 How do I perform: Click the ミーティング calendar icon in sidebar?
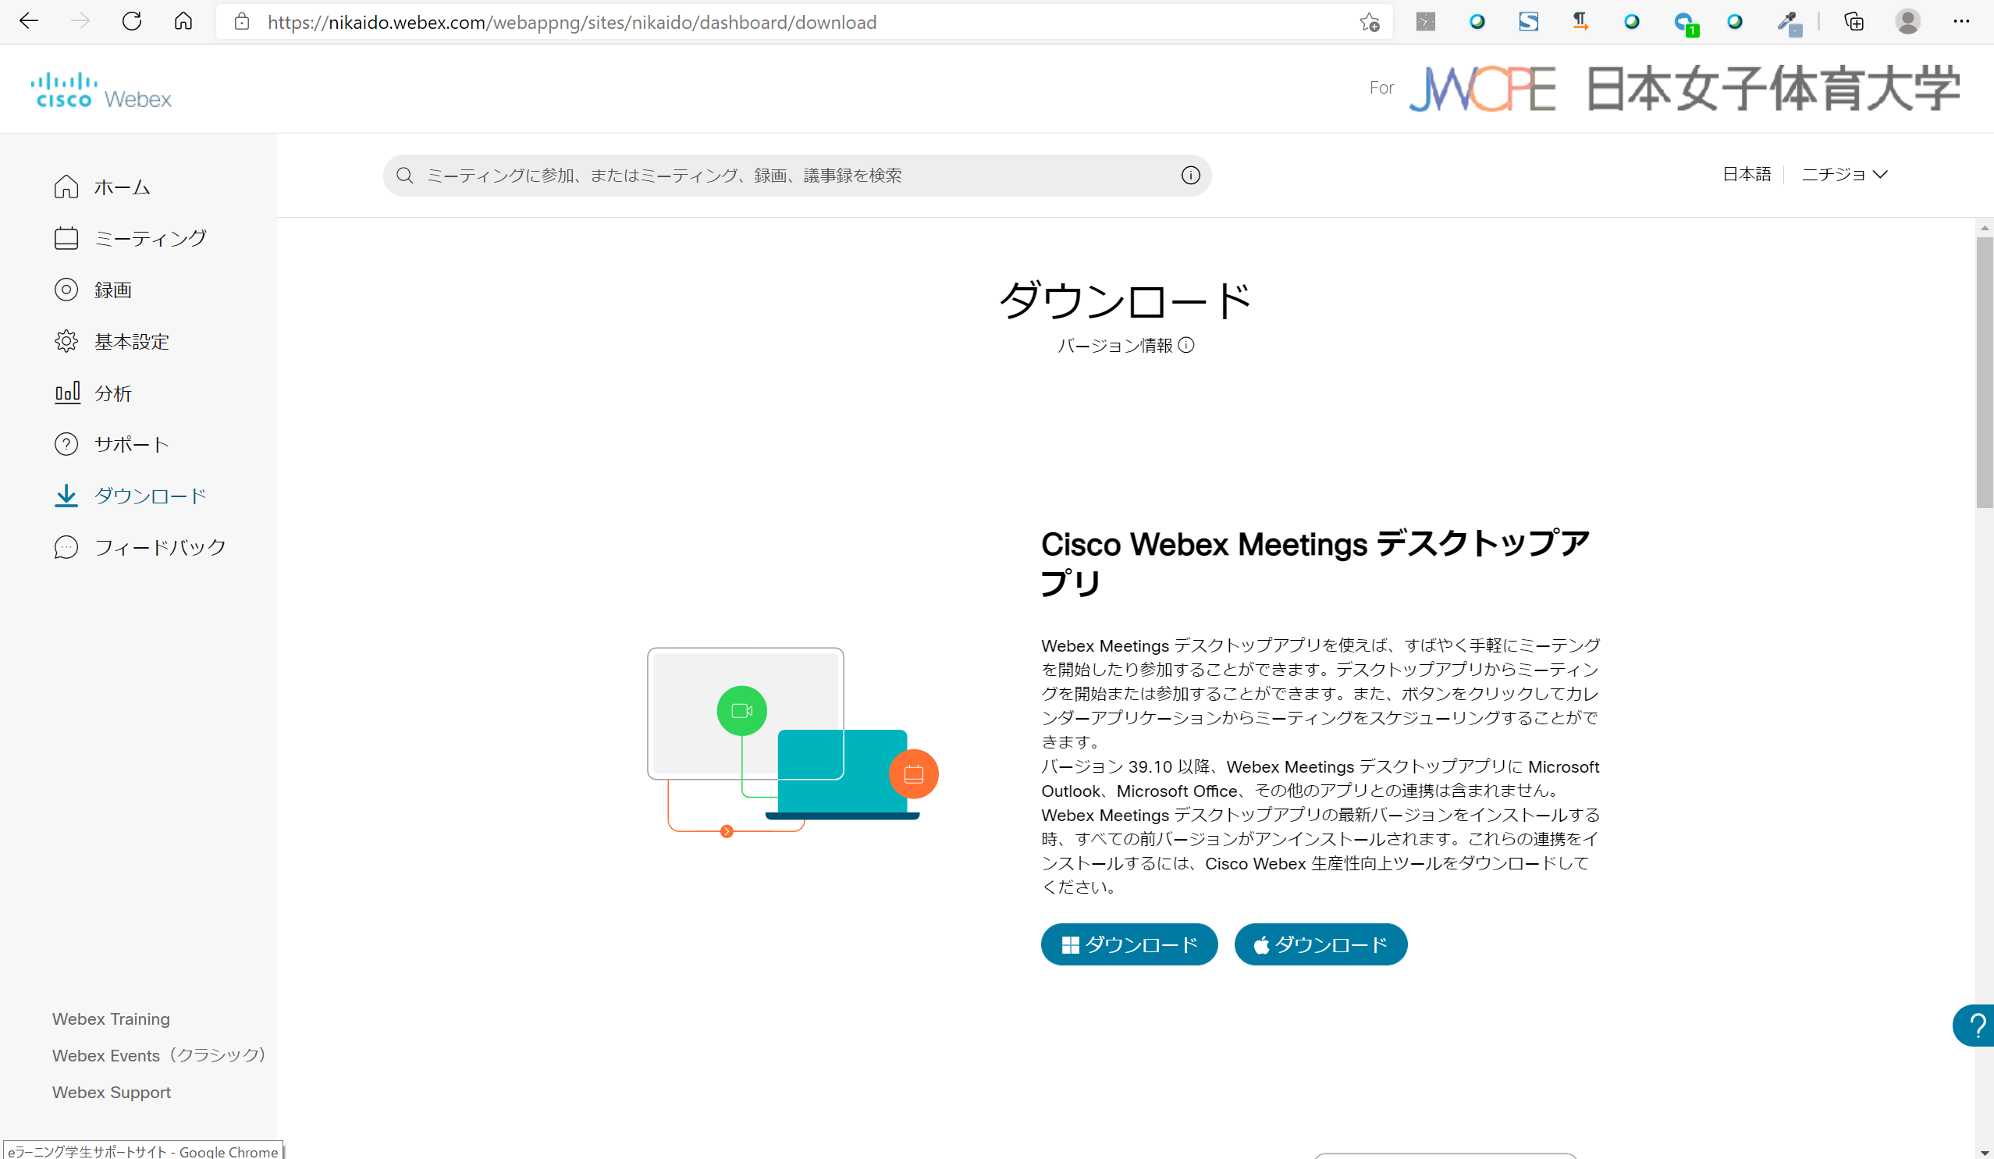[x=66, y=238]
